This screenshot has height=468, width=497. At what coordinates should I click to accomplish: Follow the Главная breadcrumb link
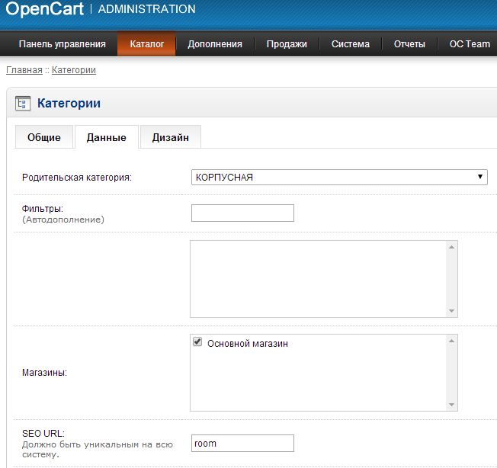tap(24, 70)
